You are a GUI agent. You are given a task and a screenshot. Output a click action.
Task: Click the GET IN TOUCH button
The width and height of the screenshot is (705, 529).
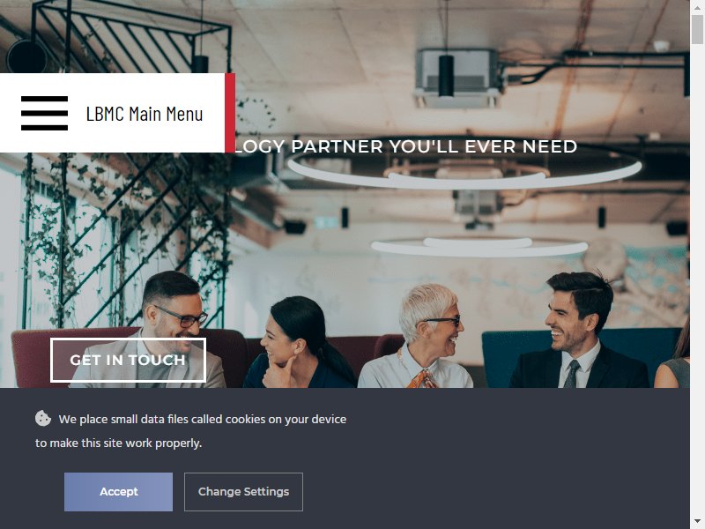point(128,360)
